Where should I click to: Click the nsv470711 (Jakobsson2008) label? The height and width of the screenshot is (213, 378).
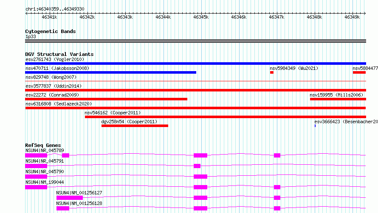click(57, 68)
